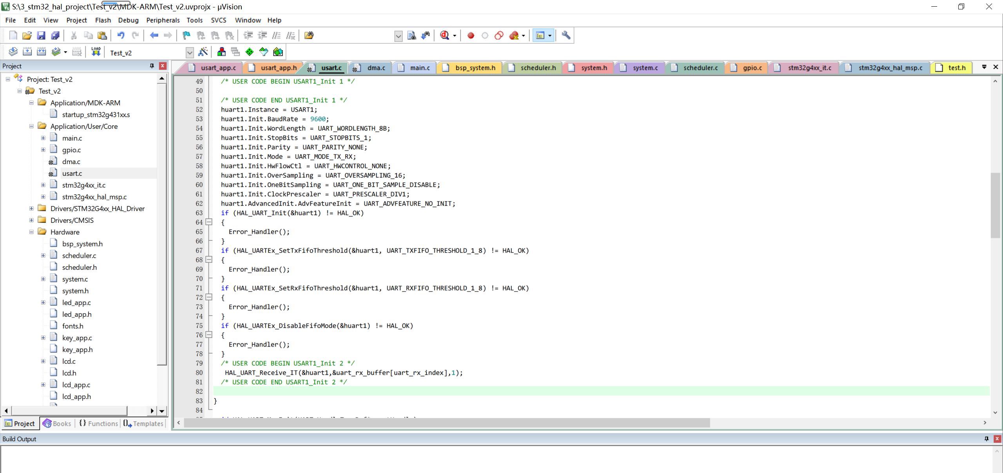Viewport: 1003px width, 473px height.
Task: Click Save All icon in toolbar
Action: point(55,36)
